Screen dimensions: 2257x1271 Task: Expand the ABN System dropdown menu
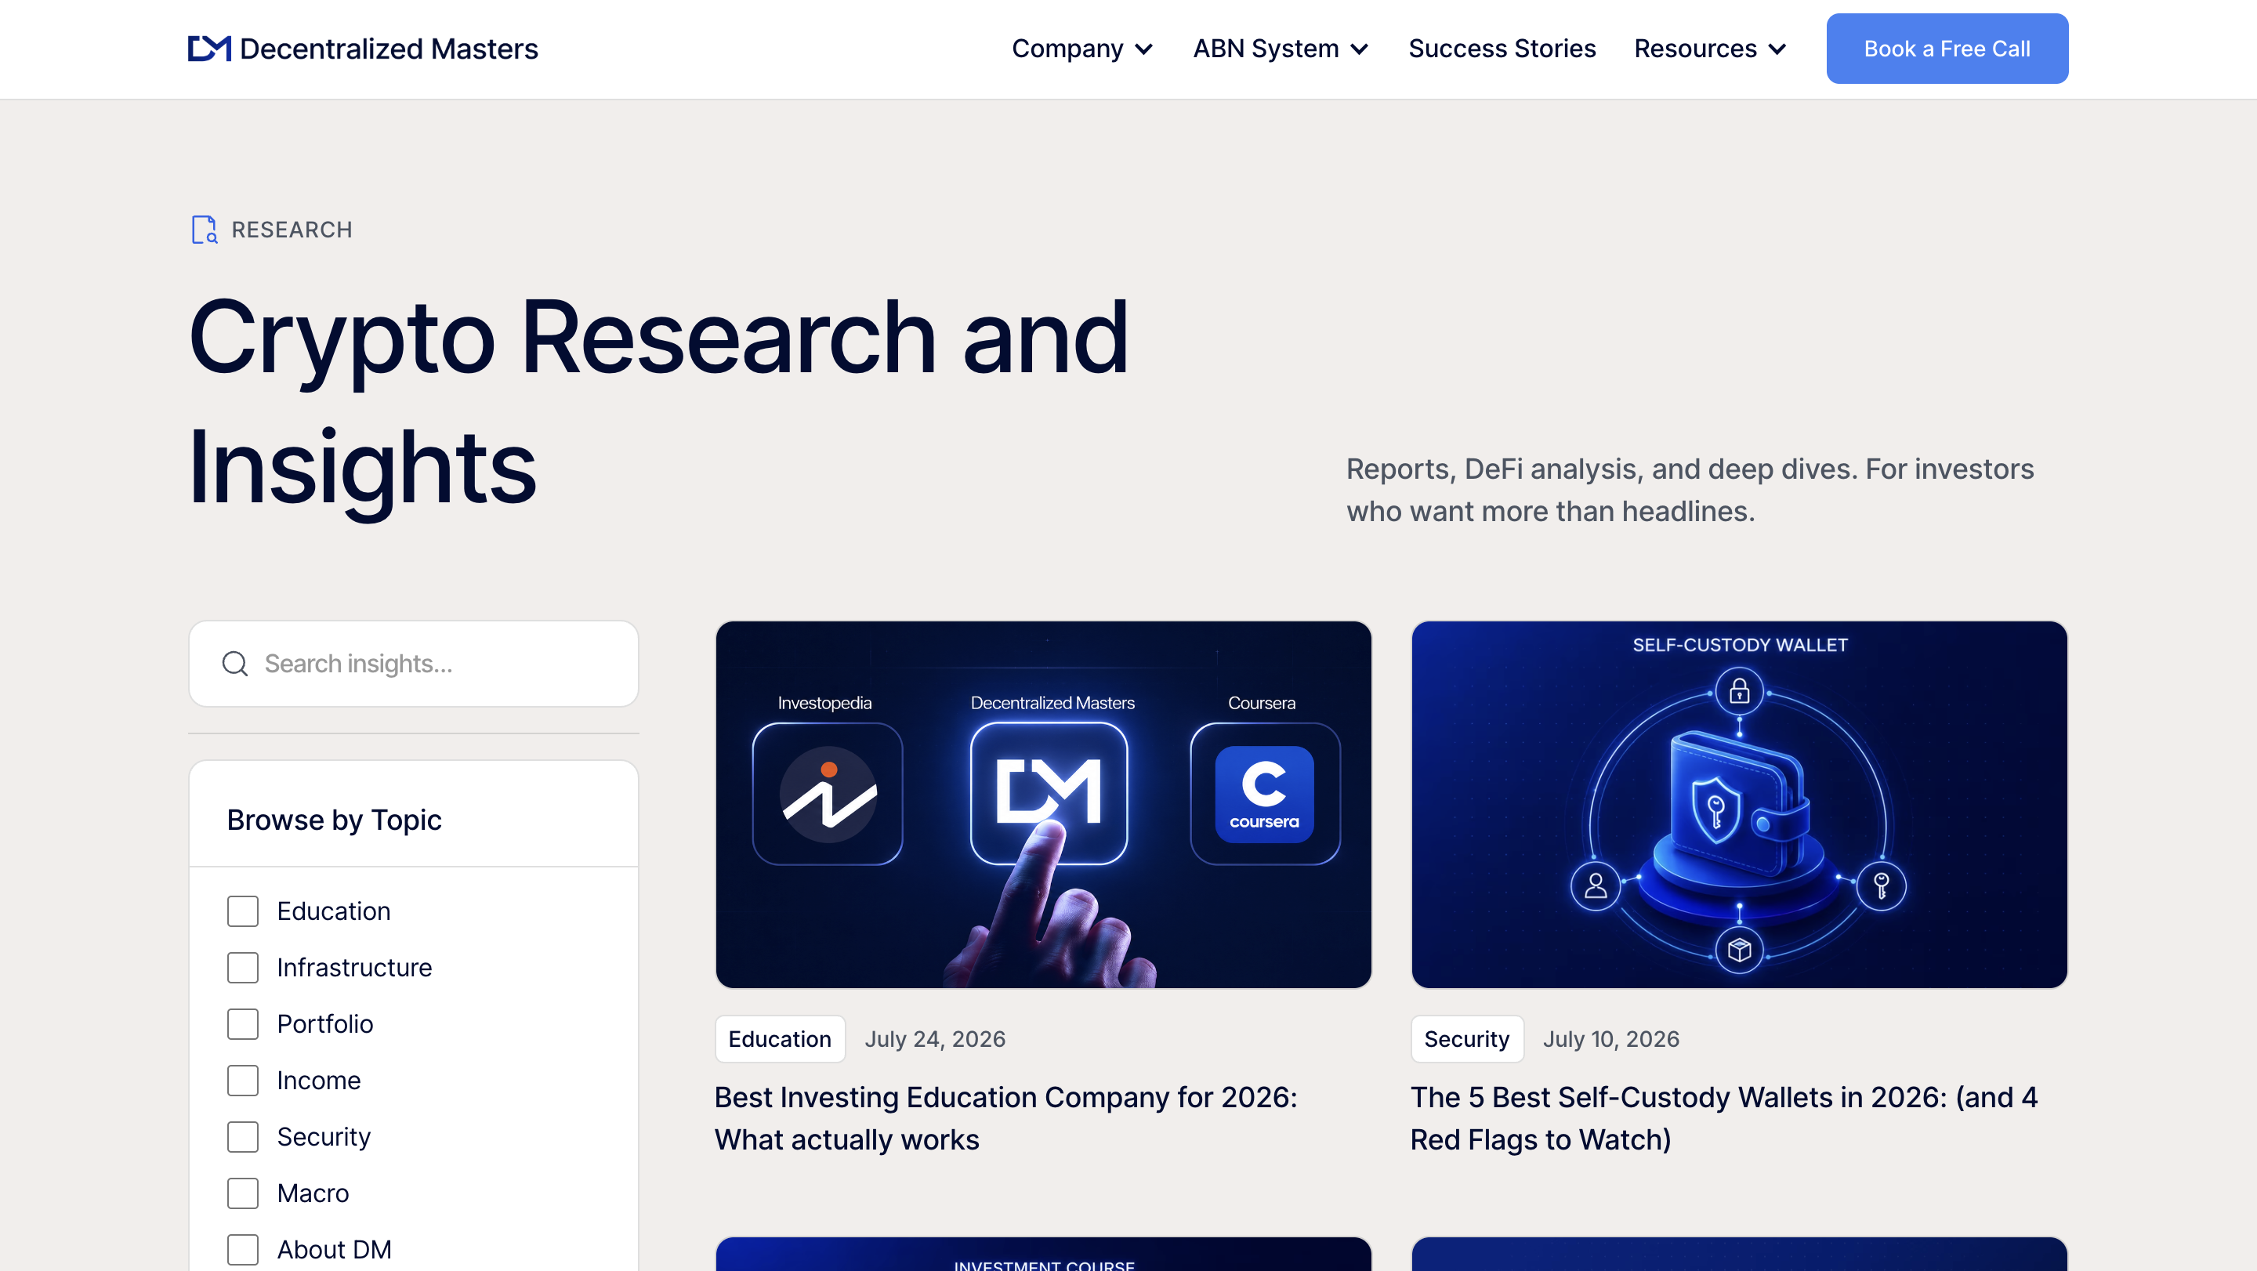[x=1280, y=48]
